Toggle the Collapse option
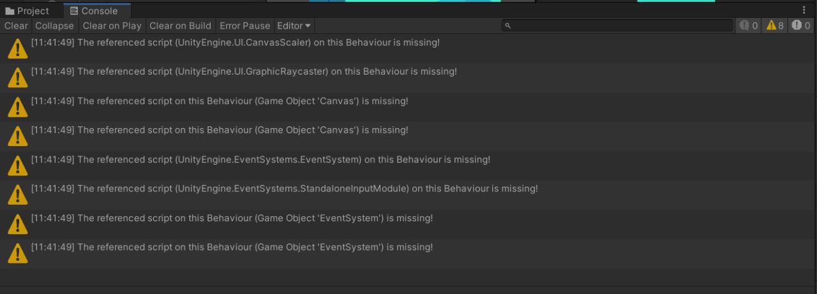This screenshot has height=294, width=817. [55, 26]
